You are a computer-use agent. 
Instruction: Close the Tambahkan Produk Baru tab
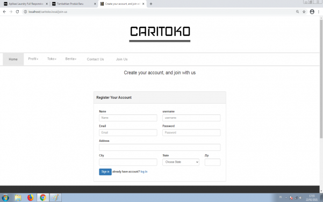pyautogui.click(x=95, y=4)
